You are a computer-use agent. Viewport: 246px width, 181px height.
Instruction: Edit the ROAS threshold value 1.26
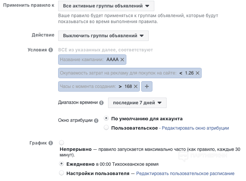(x=189, y=73)
